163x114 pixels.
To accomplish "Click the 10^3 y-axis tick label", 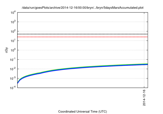I will coord(13,22).
